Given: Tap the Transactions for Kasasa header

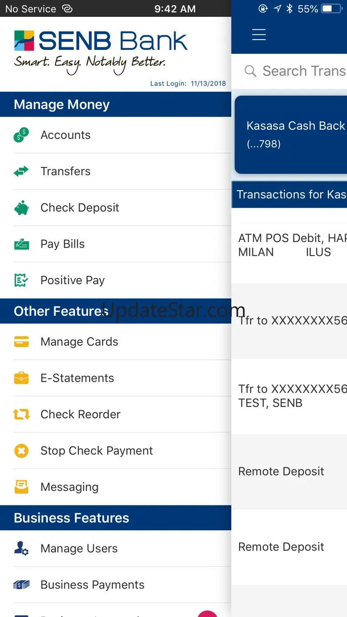Looking at the screenshot, I should click(289, 194).
